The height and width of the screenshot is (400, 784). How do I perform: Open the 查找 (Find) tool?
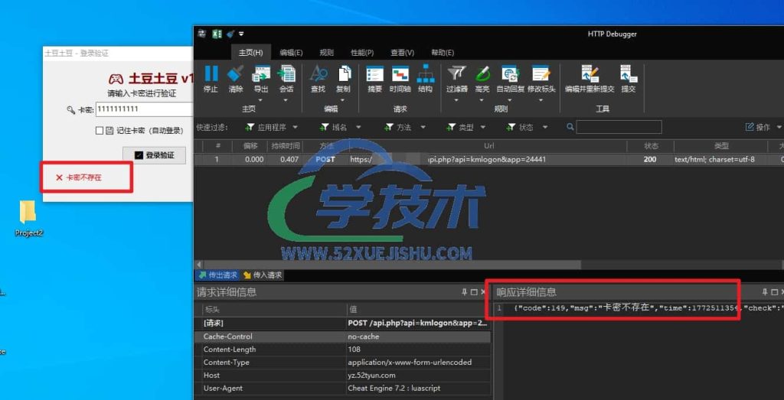pyautogui.click(x=318, y=75)
